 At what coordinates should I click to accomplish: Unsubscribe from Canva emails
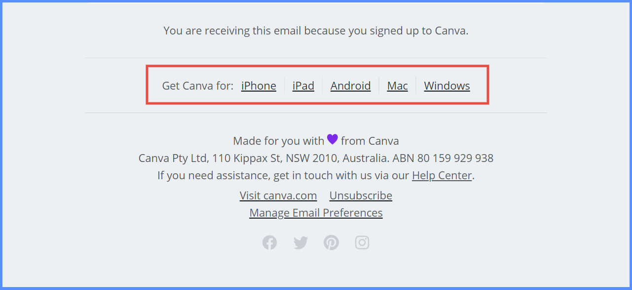361,195
